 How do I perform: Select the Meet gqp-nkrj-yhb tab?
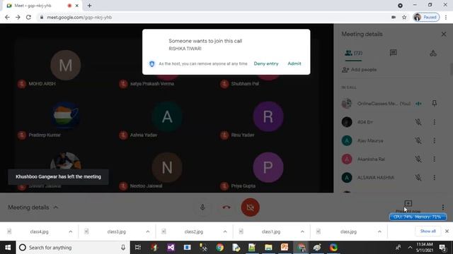(x=42, y=6)
